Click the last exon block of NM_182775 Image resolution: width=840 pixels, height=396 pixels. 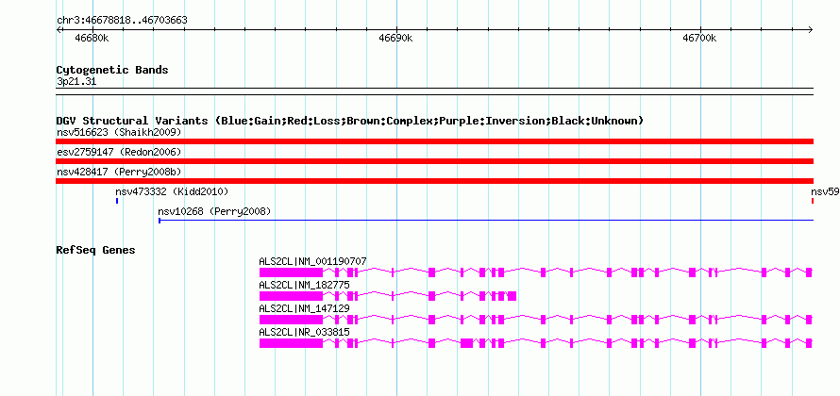pyautogui.click(x=512, y=296)
